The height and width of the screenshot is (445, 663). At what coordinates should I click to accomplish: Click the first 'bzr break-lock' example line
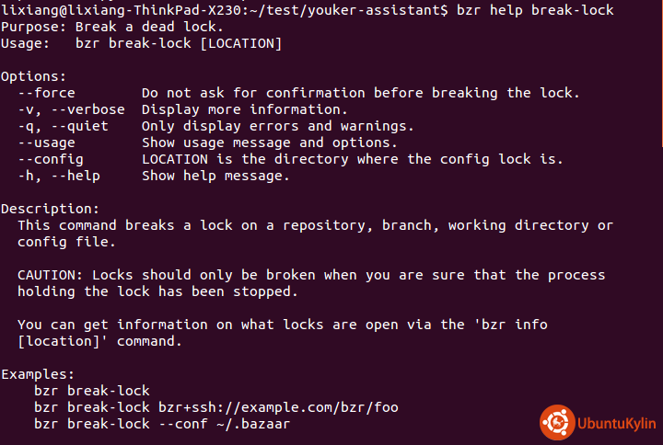(x=92, y=391)
